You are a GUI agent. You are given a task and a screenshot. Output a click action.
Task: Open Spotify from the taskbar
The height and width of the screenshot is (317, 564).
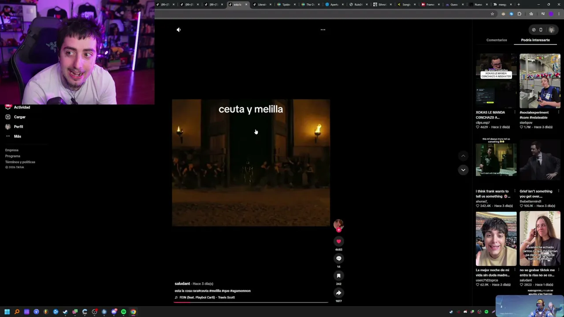coord(123,312)
